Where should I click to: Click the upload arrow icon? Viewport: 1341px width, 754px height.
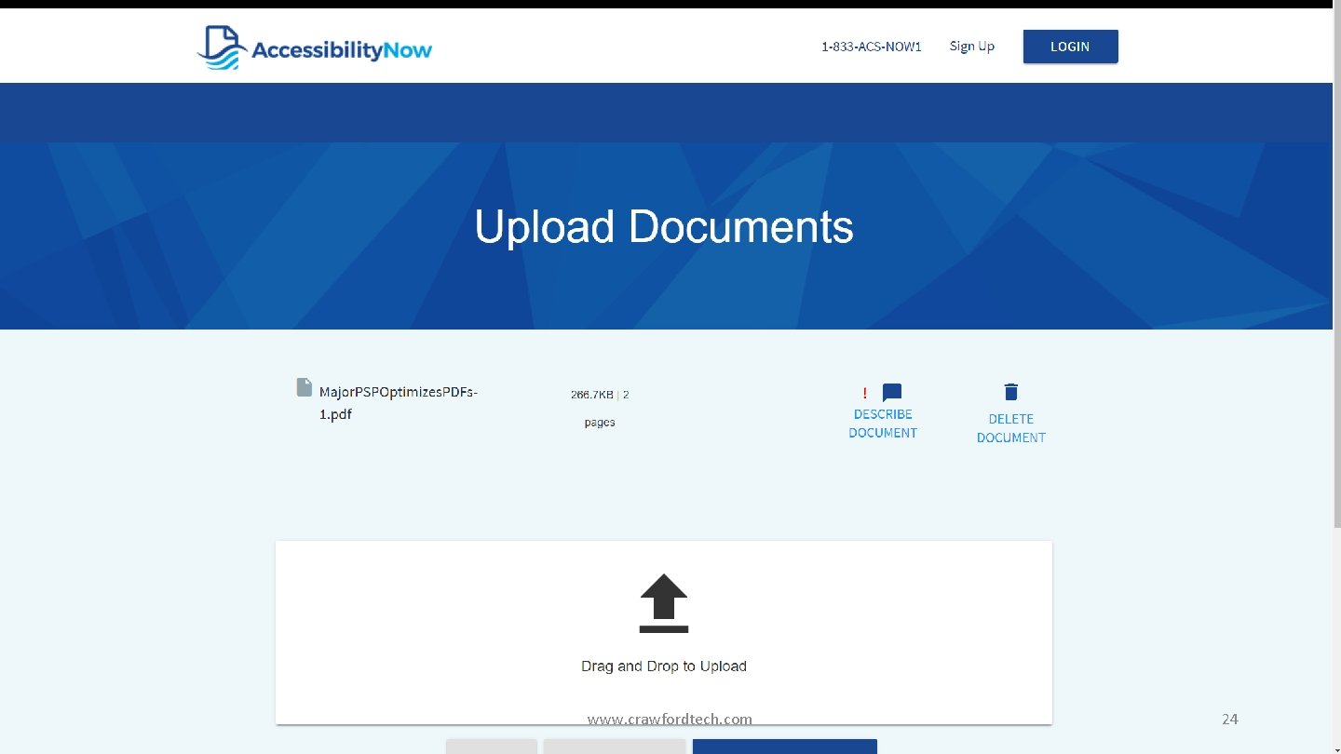[x=664, y=603]
